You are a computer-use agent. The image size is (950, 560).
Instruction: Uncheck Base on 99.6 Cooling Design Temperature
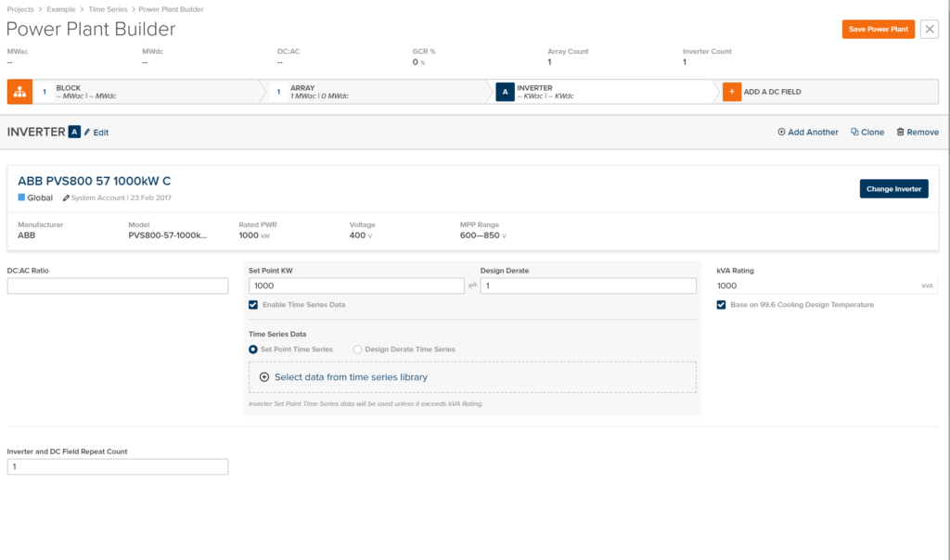click(721, 304)
